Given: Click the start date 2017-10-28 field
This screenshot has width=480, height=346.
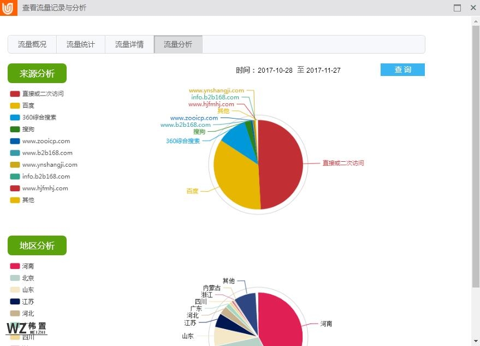Looking at the screenshot, I should pyautogui.click(x=275, y=71).
